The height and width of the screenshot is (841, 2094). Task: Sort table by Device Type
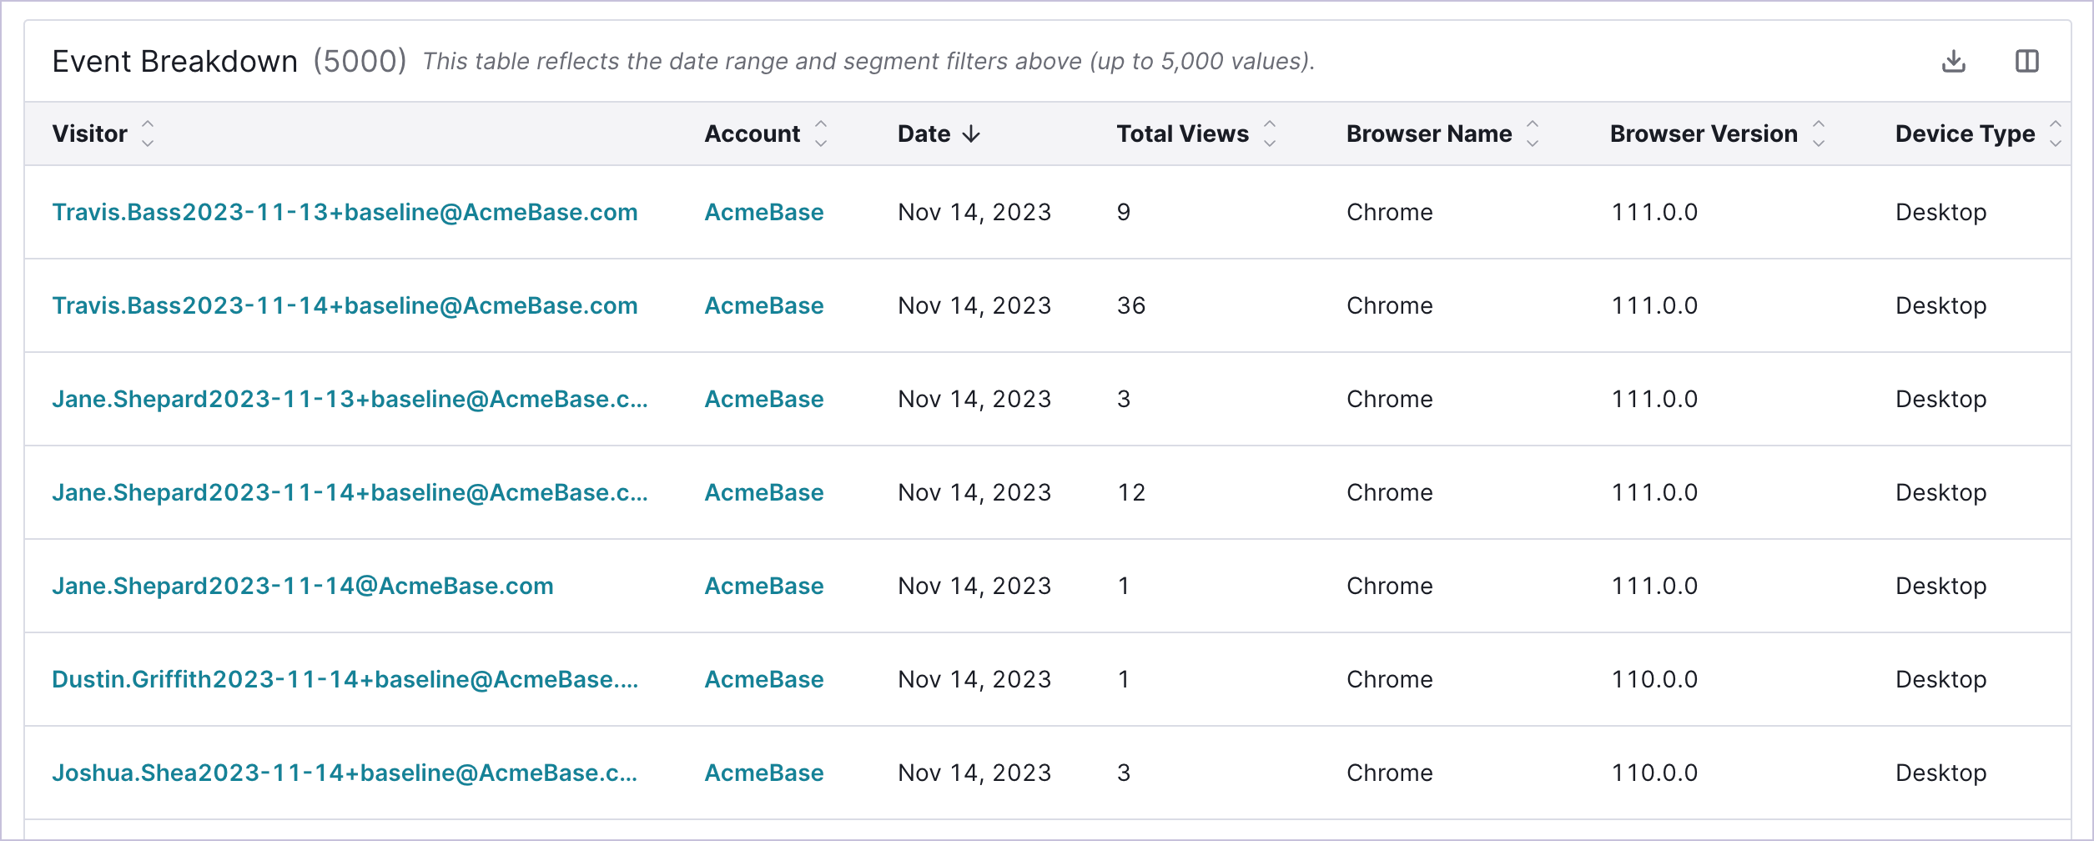2056,133
